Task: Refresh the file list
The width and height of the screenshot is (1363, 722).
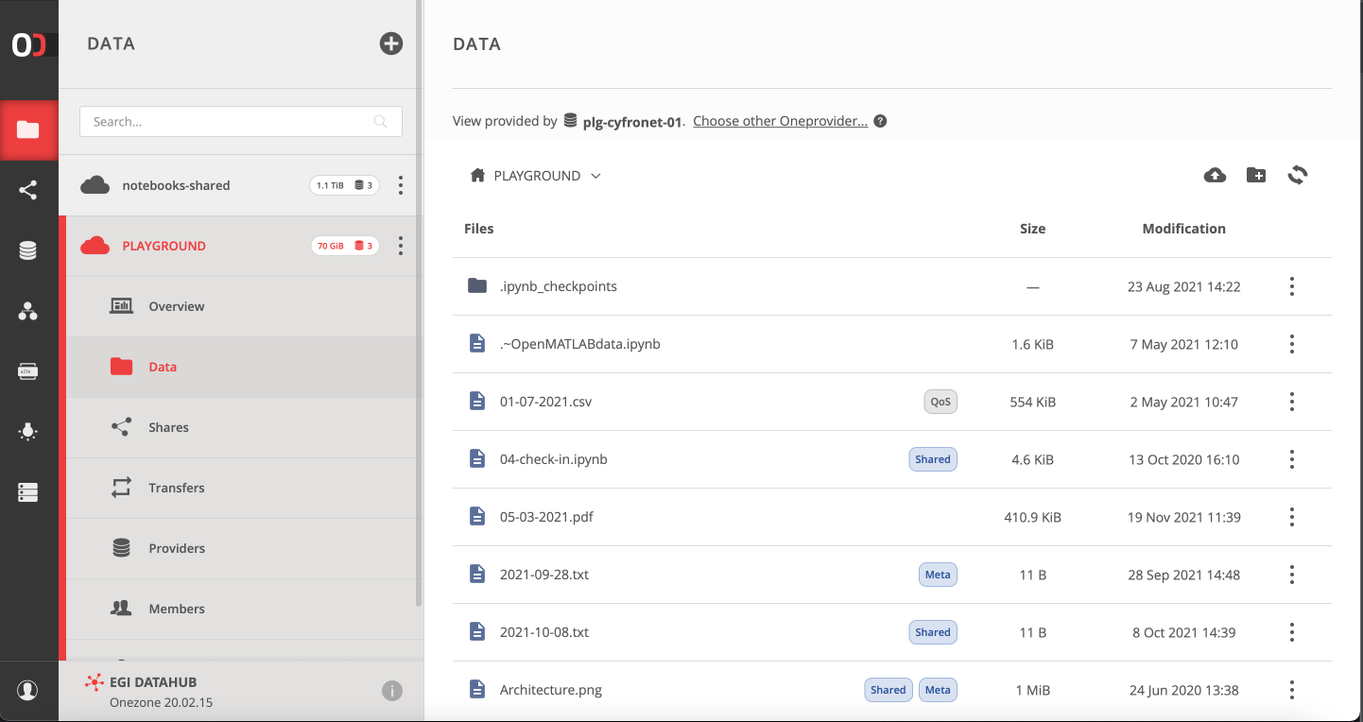Action: click(1298, 176)
